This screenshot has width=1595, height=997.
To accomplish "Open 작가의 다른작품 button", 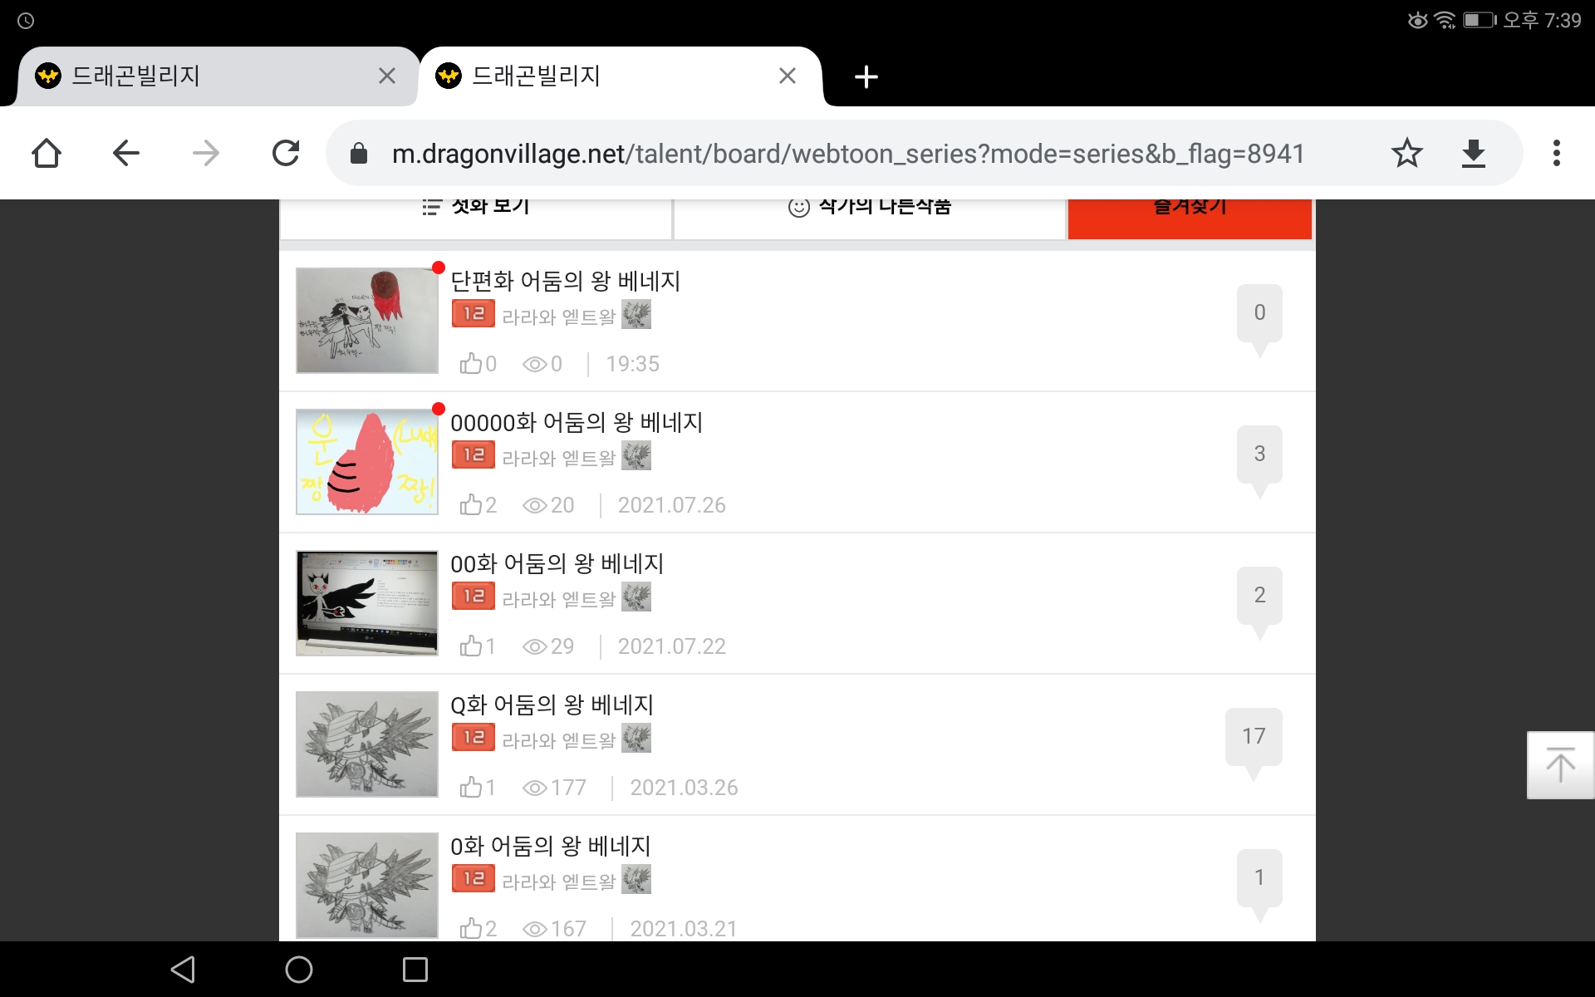I will [x=869, y=219].
